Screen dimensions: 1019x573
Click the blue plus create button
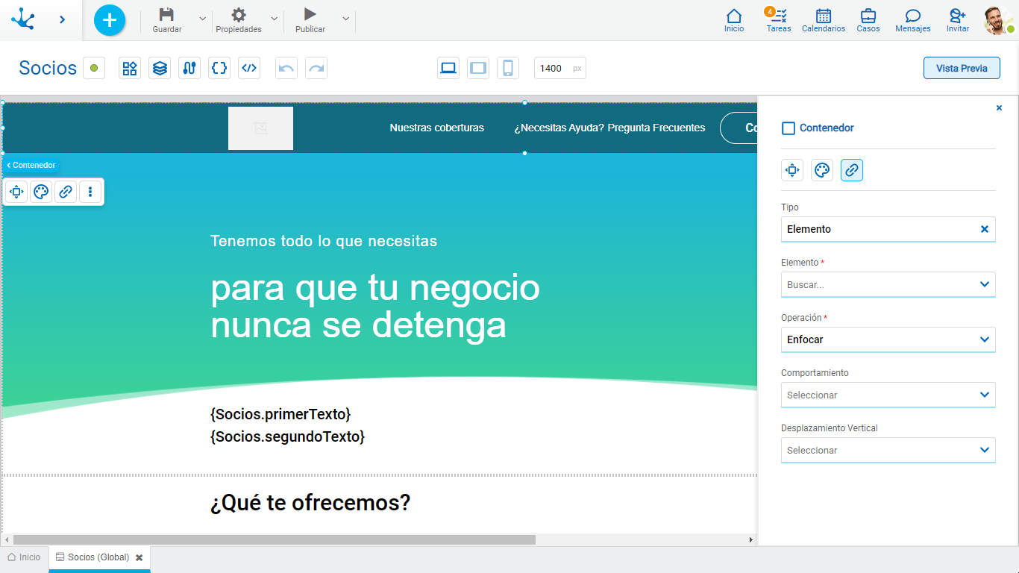point(110,19)
